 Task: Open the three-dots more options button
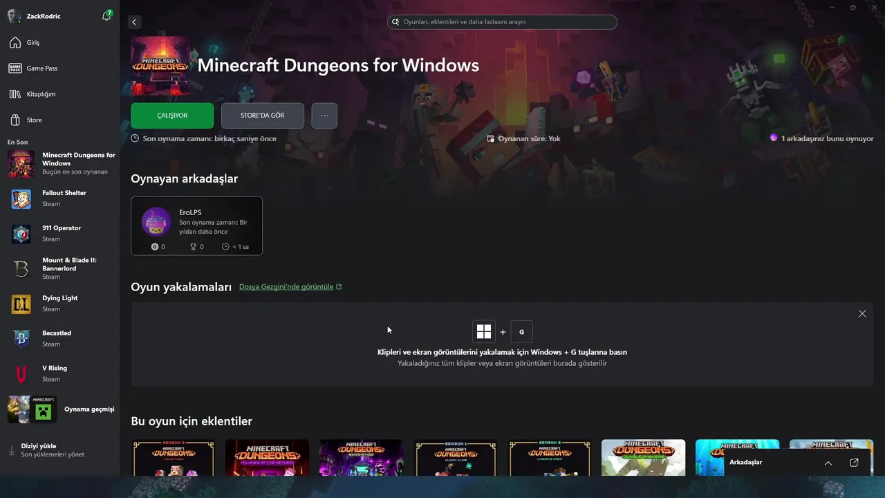pos(324,116)
